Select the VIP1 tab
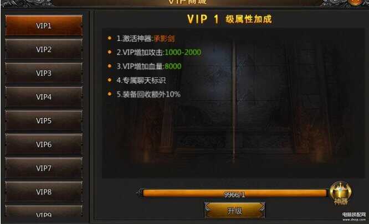Image resolution: width=369 pixels, height=224 pixels. pyautogui.click(x=44, y=25)
